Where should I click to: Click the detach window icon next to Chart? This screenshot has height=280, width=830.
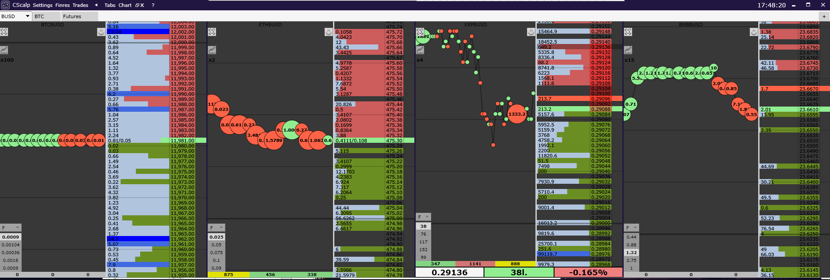[x=137, y=5]
